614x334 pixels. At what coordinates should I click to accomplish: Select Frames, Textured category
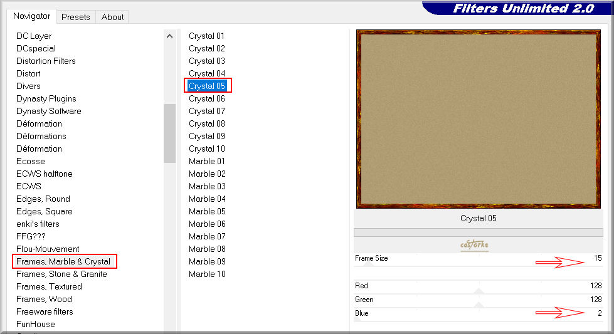(x=49, y=286)
